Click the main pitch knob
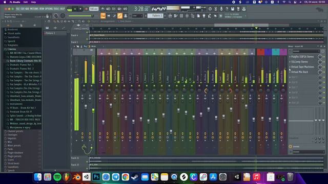The width and height of the screenshot is (328, 184). click(63, 16)
